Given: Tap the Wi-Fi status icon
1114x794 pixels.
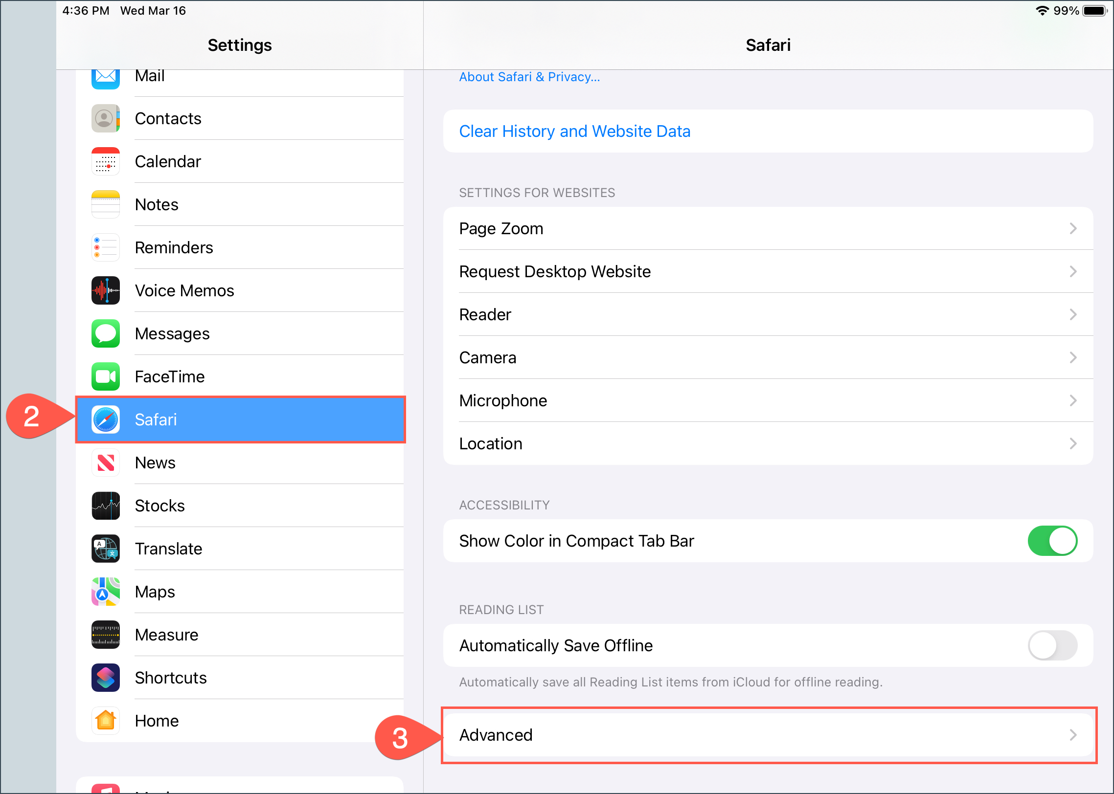Looking at the screenshot, I should [x=1042, y=11].
